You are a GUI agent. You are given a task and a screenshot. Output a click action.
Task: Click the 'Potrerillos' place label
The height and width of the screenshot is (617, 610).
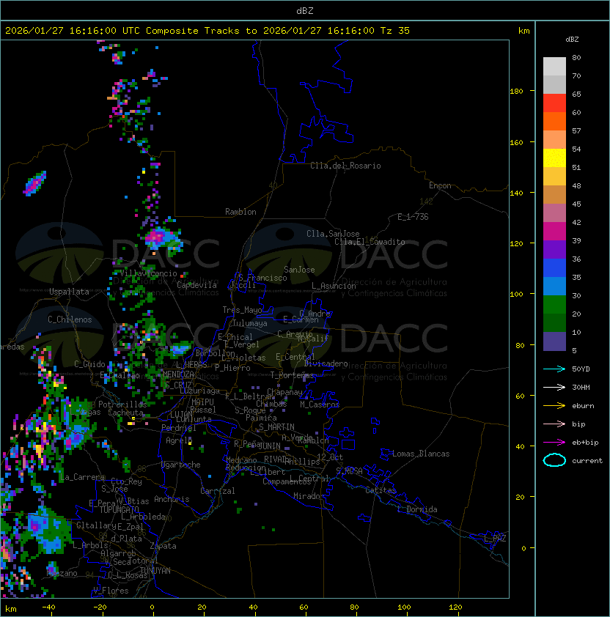122,404
